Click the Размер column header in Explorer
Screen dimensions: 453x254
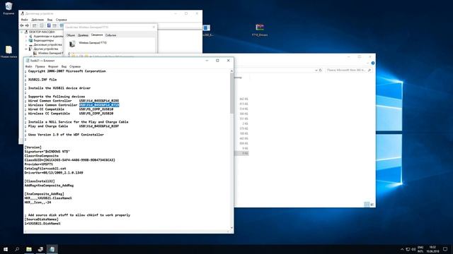tap(238, 78)
